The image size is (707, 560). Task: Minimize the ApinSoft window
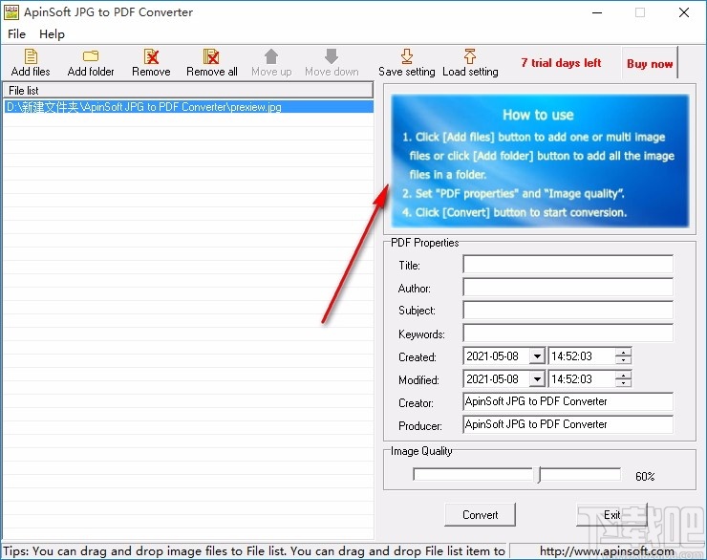point(597,12)
